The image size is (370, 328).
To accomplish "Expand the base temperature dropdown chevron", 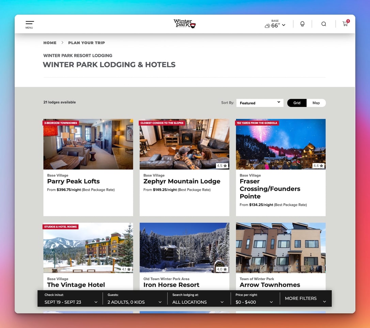I will [283, 25].
